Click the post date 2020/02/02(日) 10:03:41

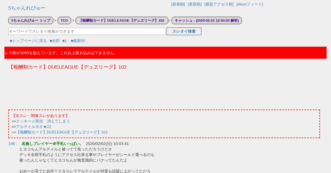click(x=107, y=144)
